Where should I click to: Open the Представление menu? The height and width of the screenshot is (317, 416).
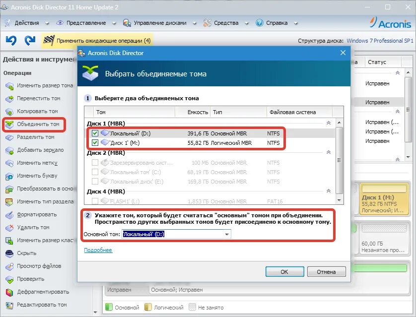coord(86,23)
